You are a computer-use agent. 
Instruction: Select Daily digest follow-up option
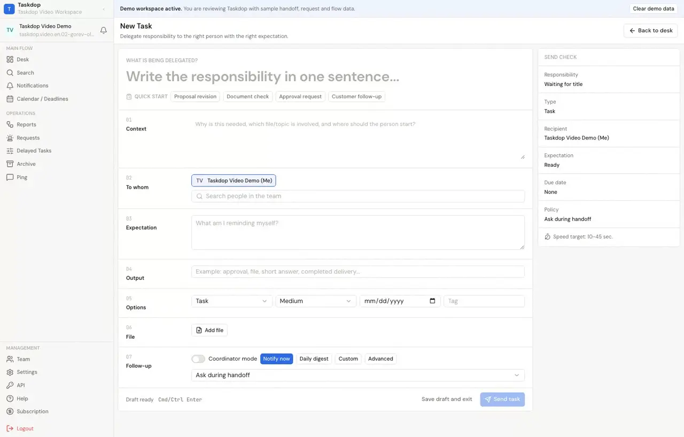coord(314,359)
